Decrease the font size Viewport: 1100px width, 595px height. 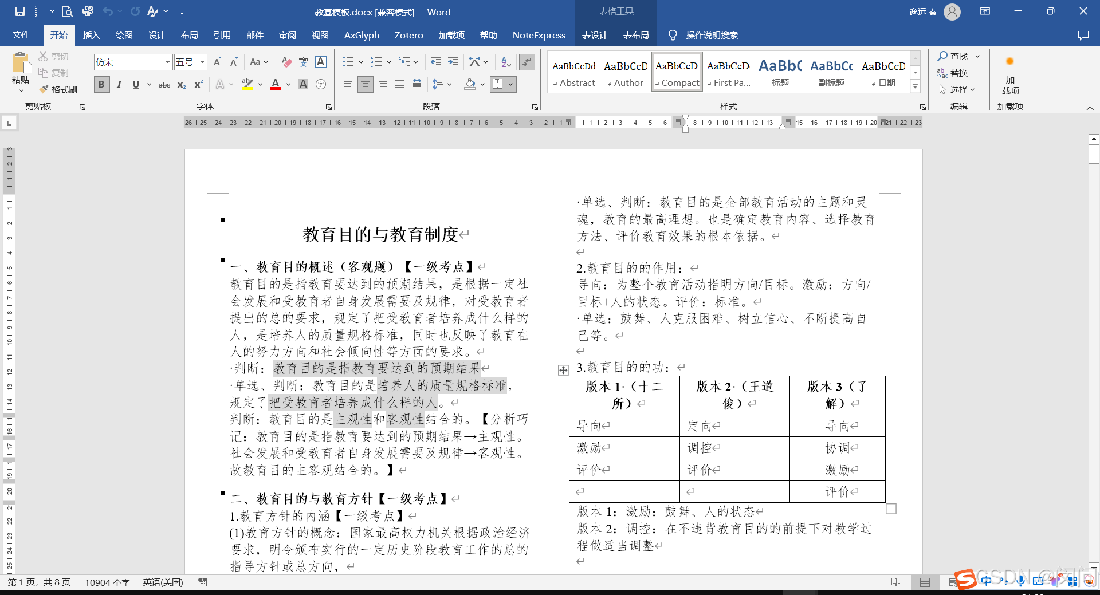point(234,62)
